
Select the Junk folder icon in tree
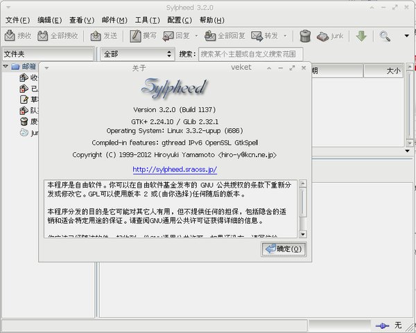pos(24,132)
